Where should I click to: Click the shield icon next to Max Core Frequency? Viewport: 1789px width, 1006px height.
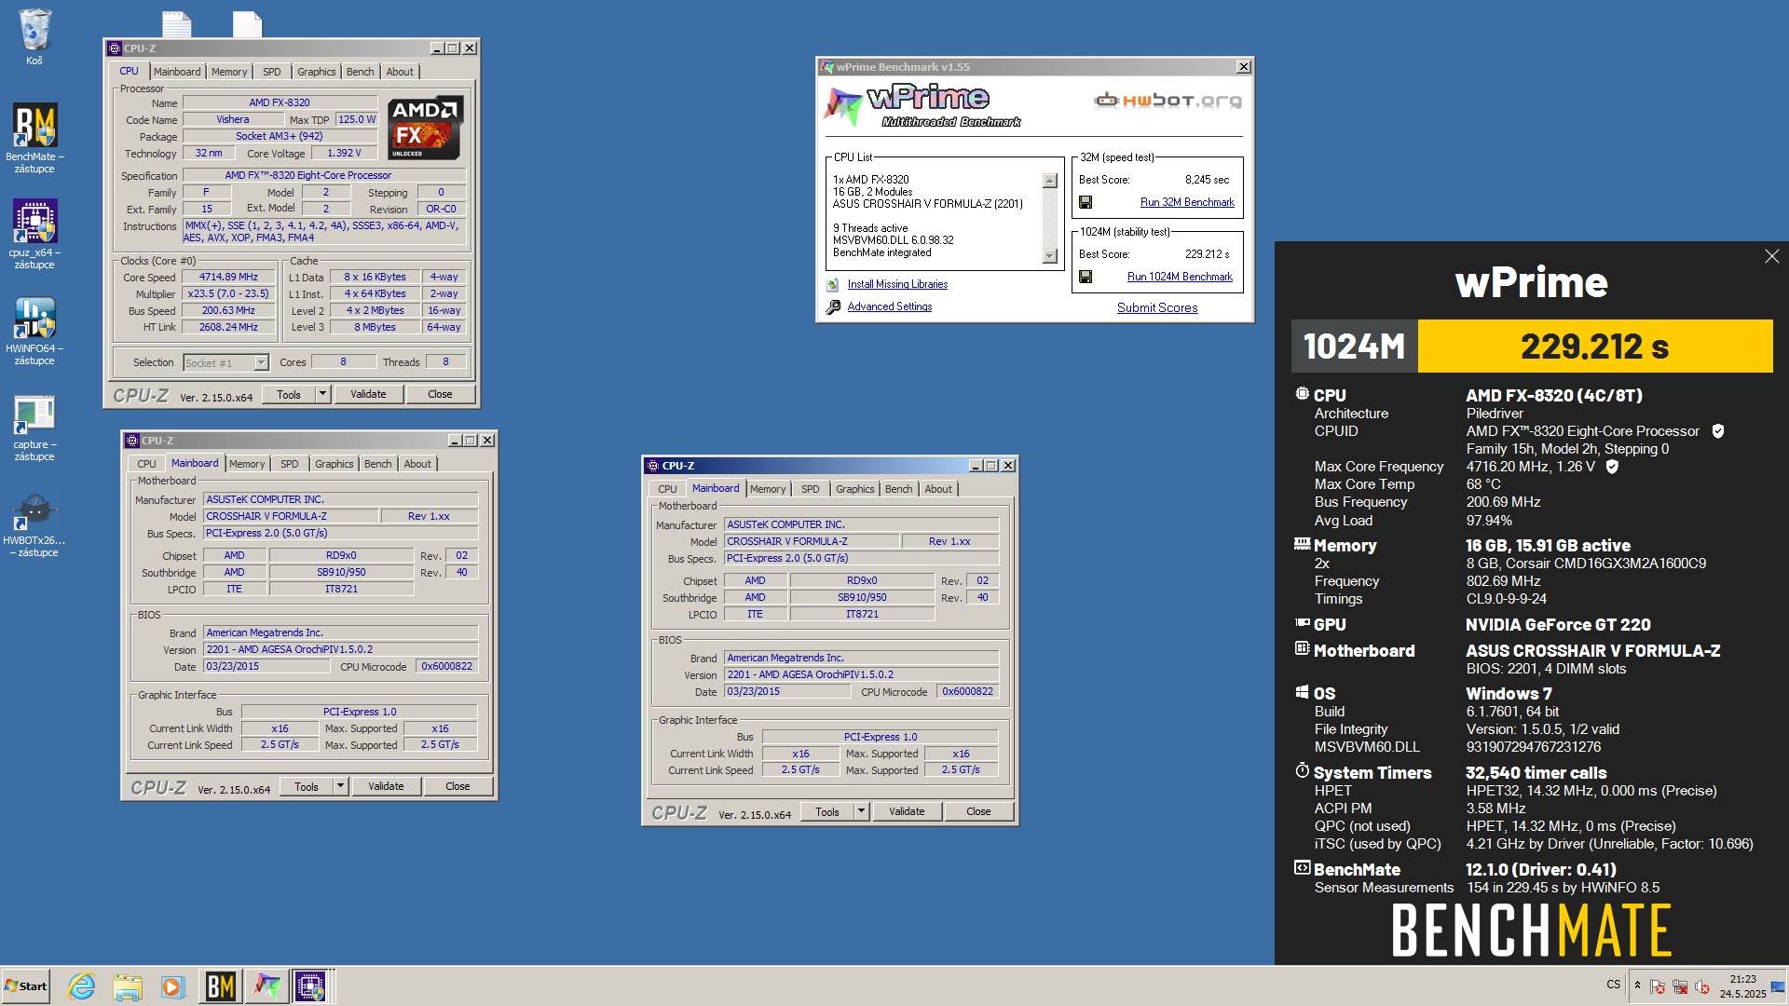pos(1612,467)
